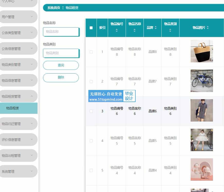Click cell 品牌4 in row 5
The height and width of the screenshot is (192, 224).
click(x=153, y=170)
